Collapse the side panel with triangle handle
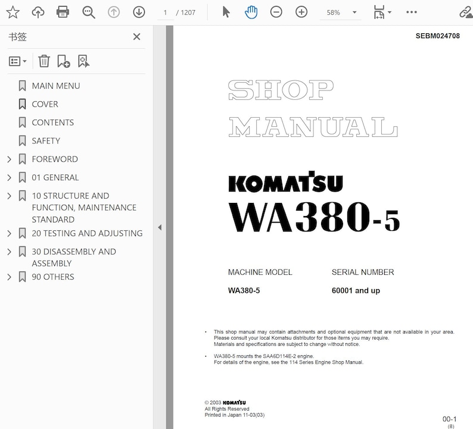Viewport: 473px width, 429px height. pos(160,227)
